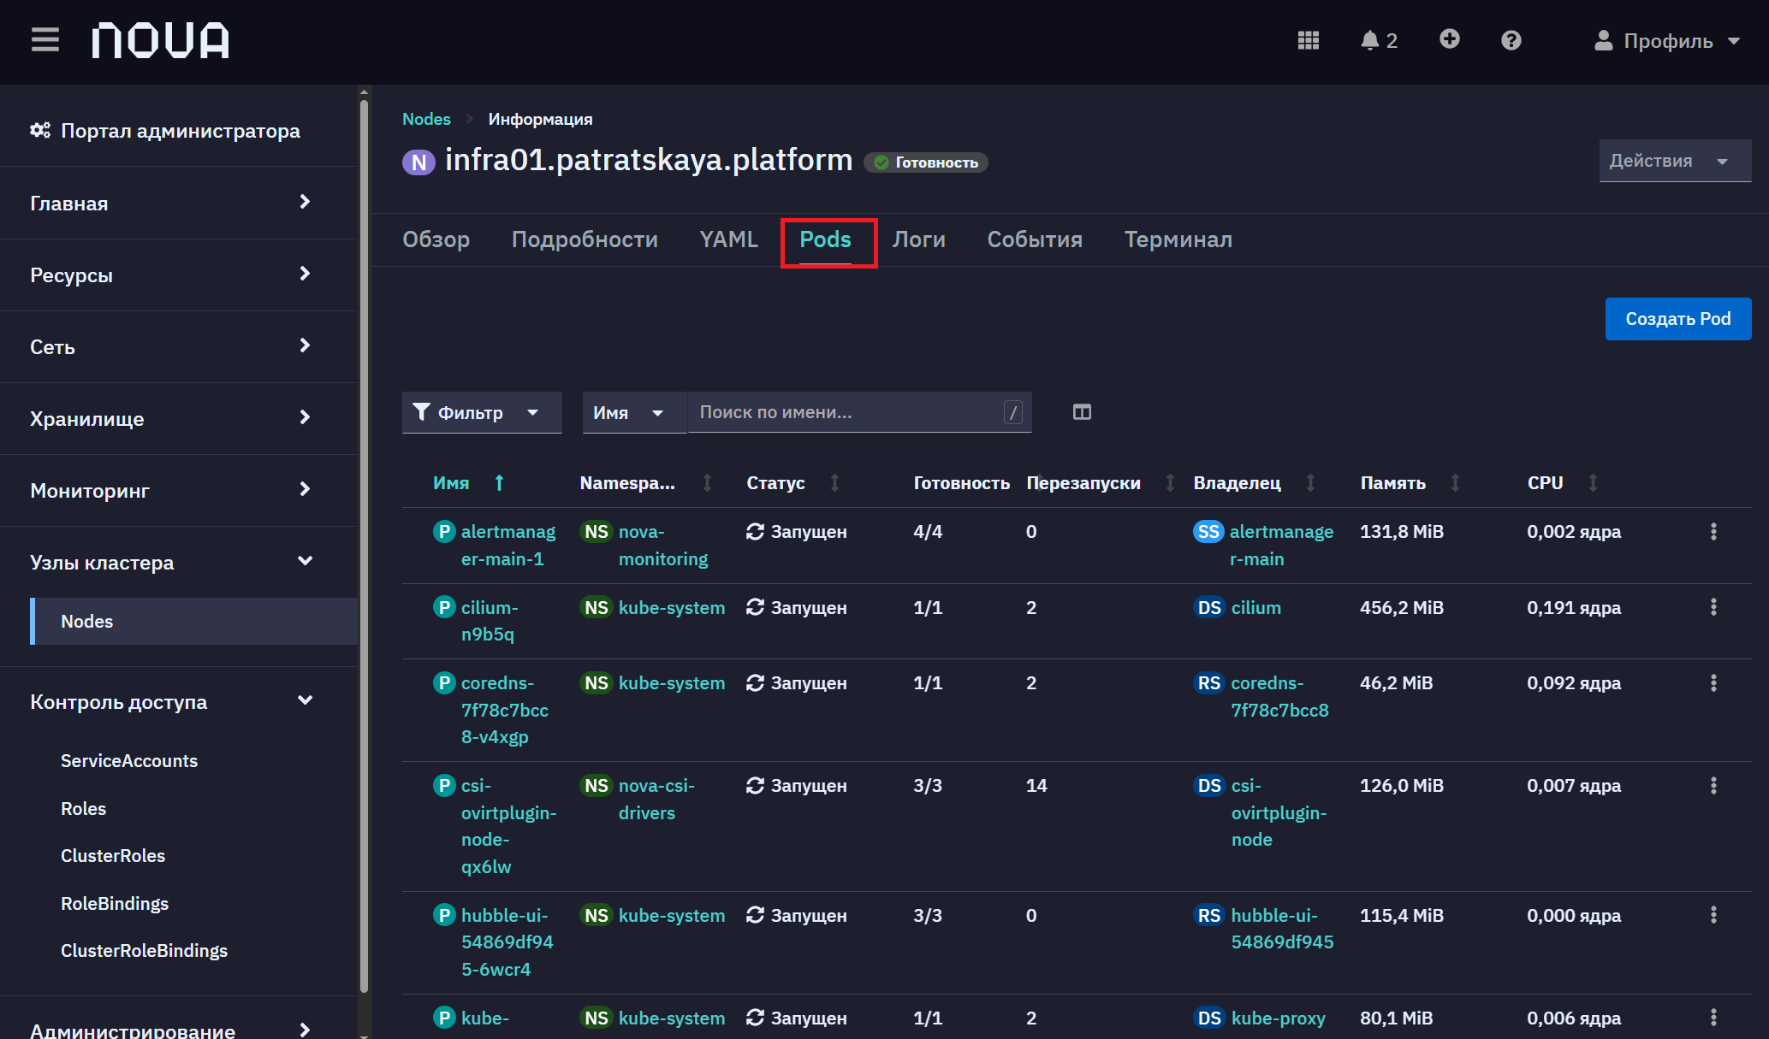Open kebab menu for hubble-ui row
Image resolution: width=1769 pixels, height=1039 pixels.
1713,915
